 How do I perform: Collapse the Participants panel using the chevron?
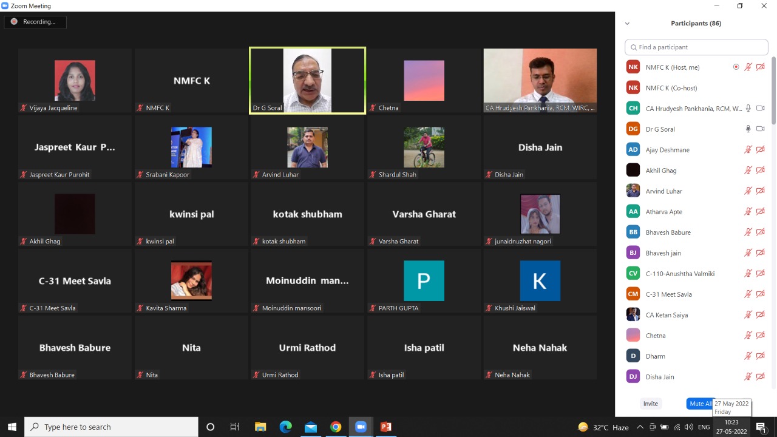click(627, 24)
